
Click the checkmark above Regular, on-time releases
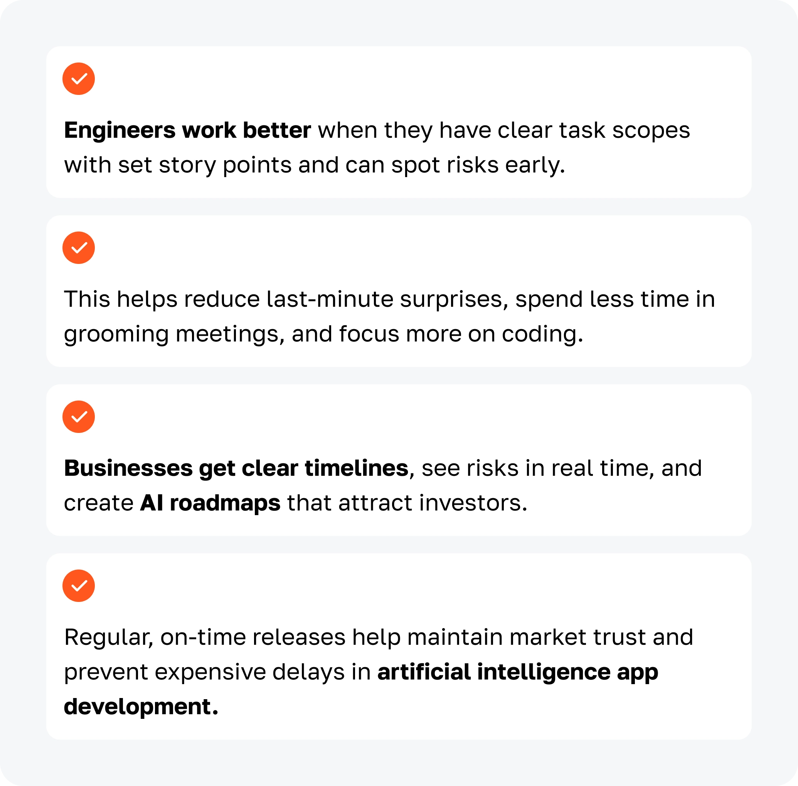point(78,586)
